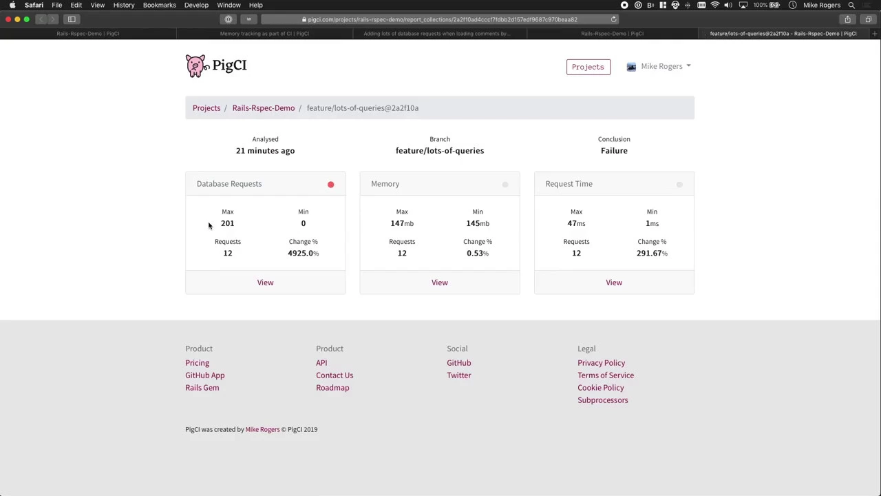Open the Contact Us footer link
Screen dimensions: 881x496
click(335, 375)
